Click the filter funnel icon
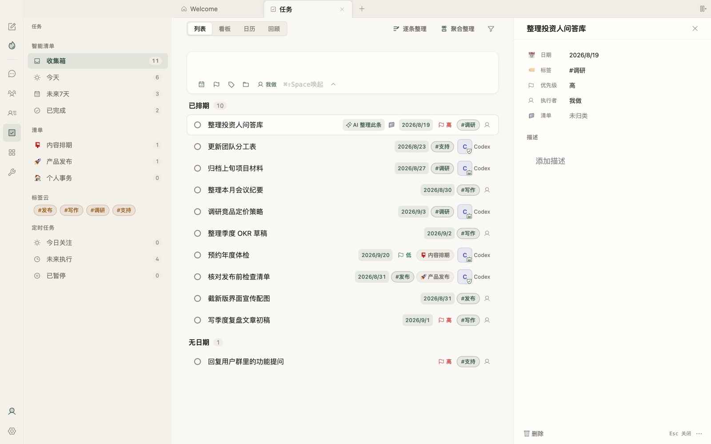The width and height of the screenshot is (711, 444). coord(491,29)
